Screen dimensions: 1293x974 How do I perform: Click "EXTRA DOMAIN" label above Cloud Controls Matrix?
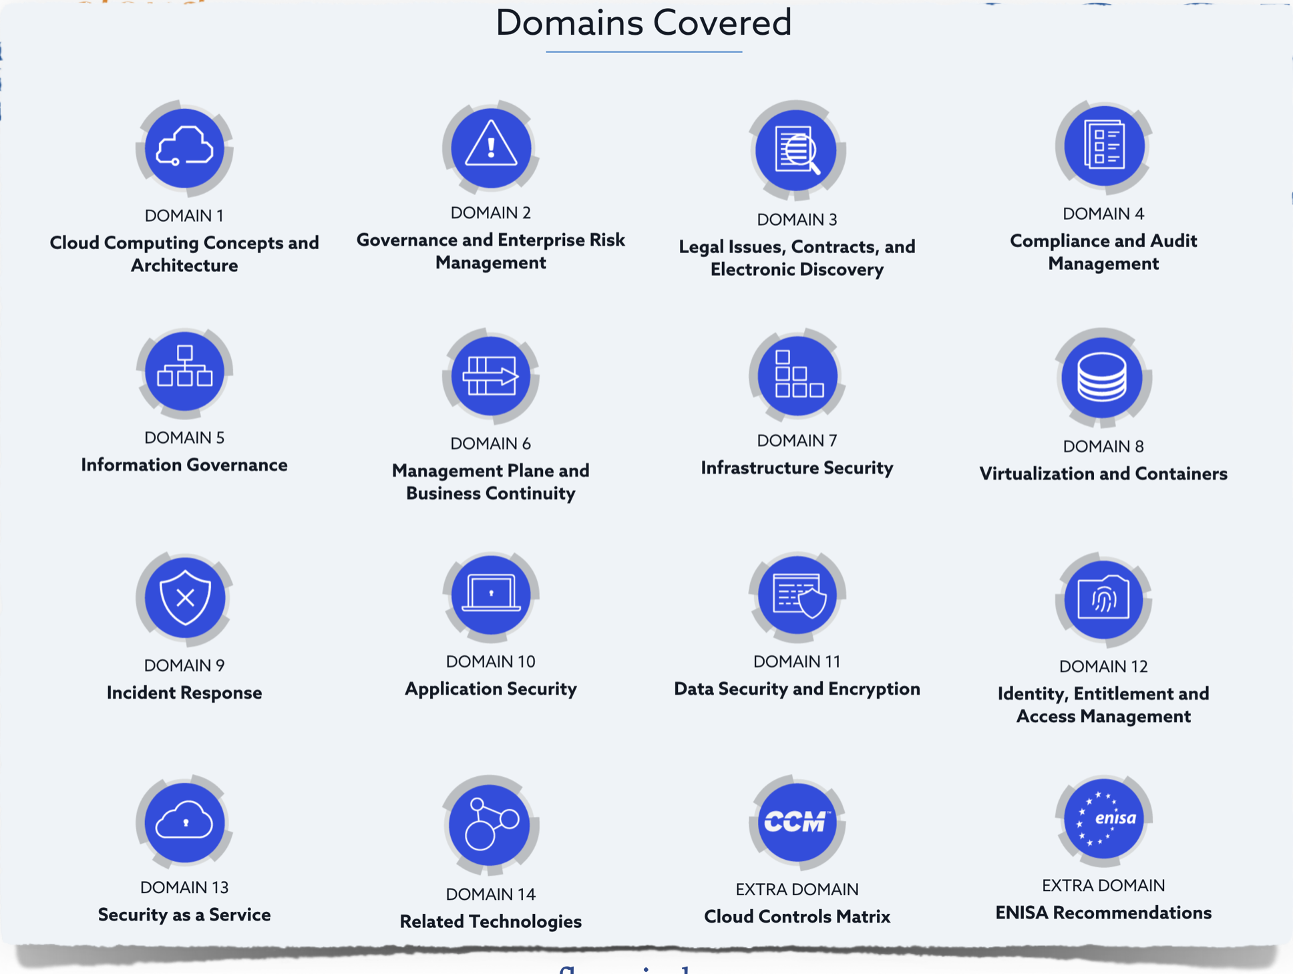[x=797, y=889]
